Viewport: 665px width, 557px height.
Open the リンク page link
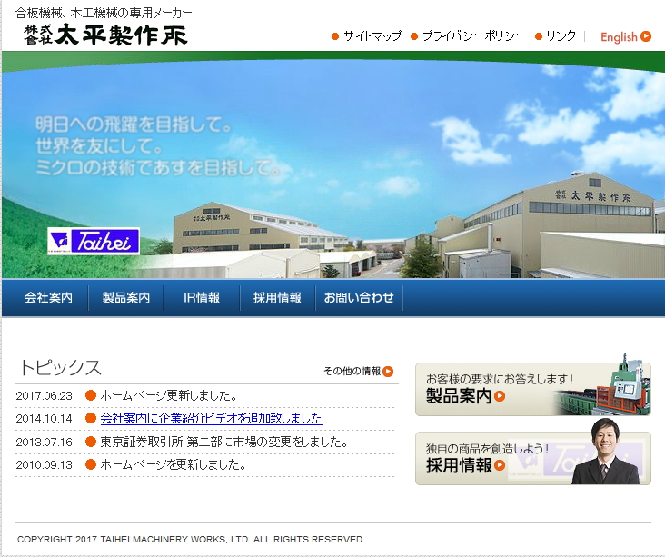pos(561,36)
